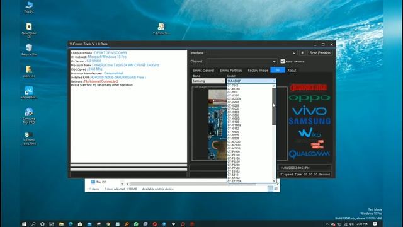Switch to the Emmc General tab
This screenshot has height=227, width=403.
coord(203,70)
